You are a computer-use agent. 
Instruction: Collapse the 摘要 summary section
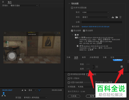coord(72,35)
